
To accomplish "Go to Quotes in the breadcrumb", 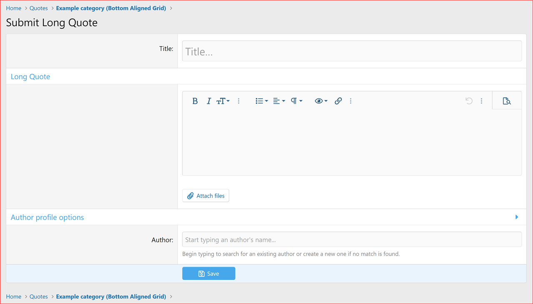I will click(38, 8).
